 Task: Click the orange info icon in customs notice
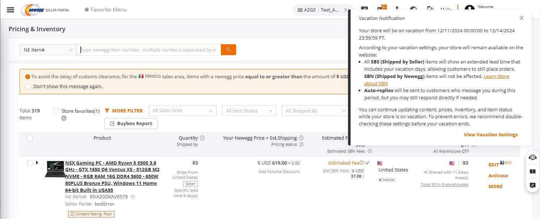pos(28,77)
